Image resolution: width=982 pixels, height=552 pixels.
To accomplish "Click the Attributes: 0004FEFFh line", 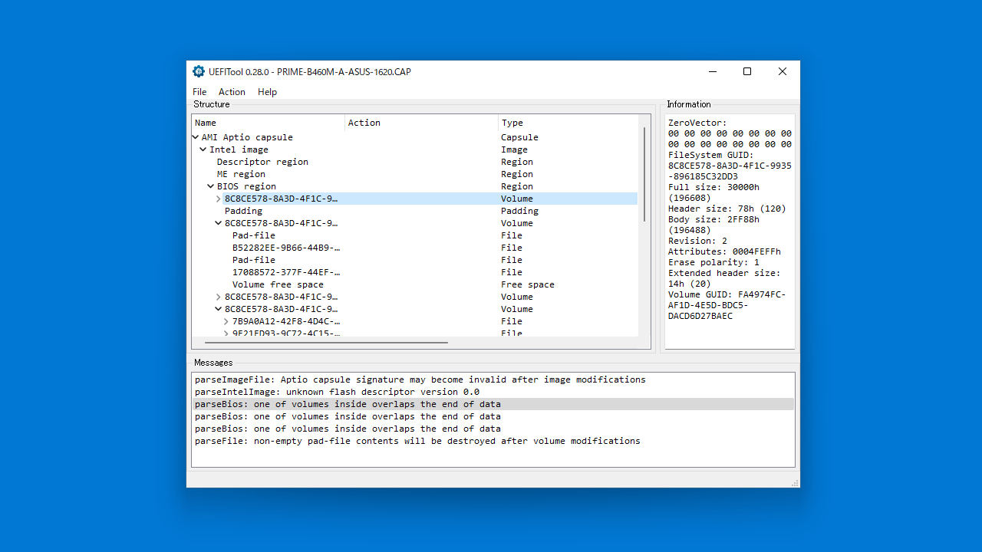I will pyautogui.click(x=724, y=251).
